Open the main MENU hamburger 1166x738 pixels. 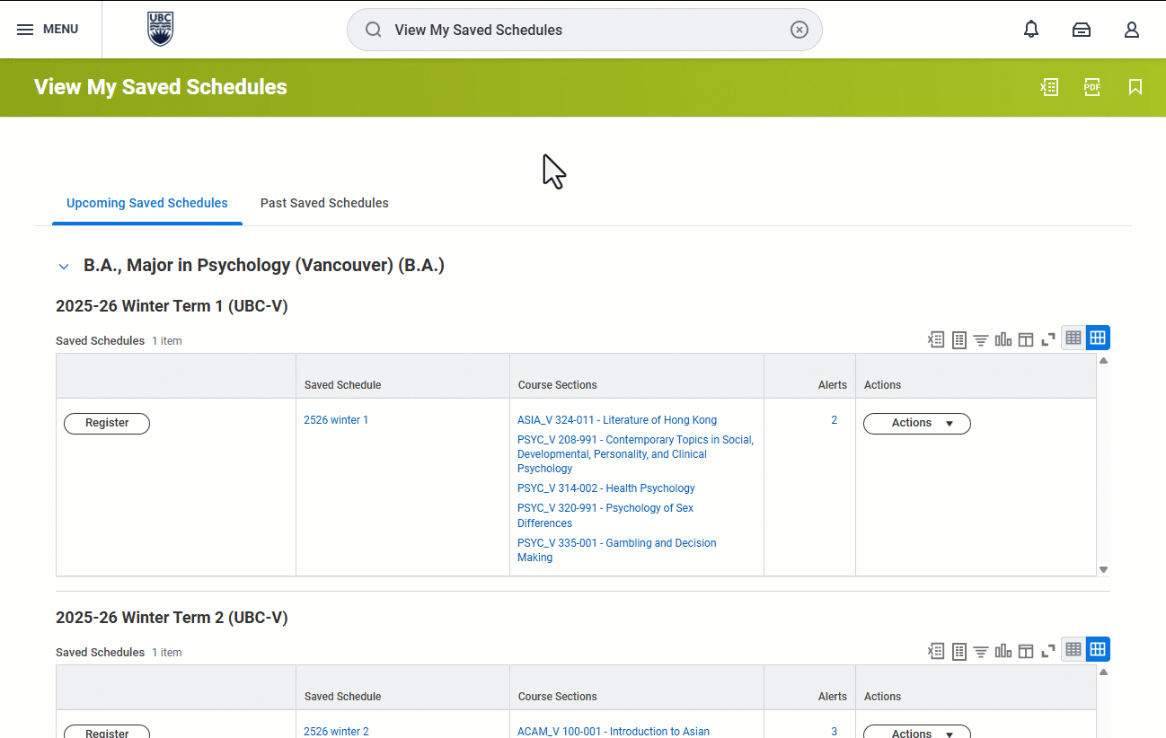[x=49, y=30]
